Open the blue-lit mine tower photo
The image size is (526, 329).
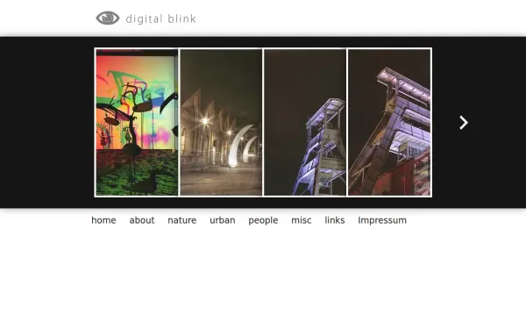point(305,122)
